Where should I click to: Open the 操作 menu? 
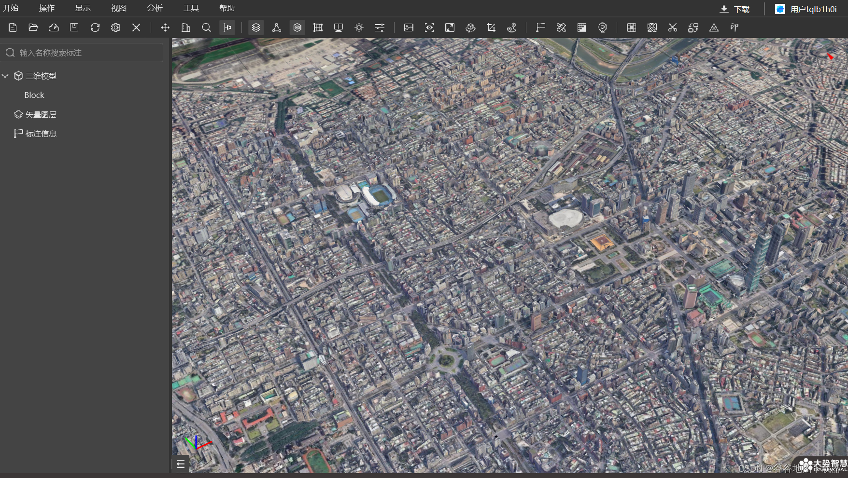(47, 8)
